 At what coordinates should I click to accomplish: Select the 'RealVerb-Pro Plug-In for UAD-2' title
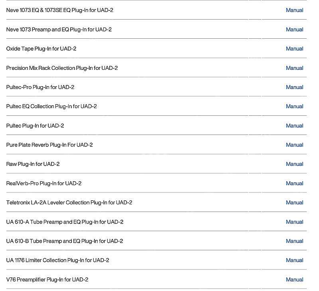point(44,183)
